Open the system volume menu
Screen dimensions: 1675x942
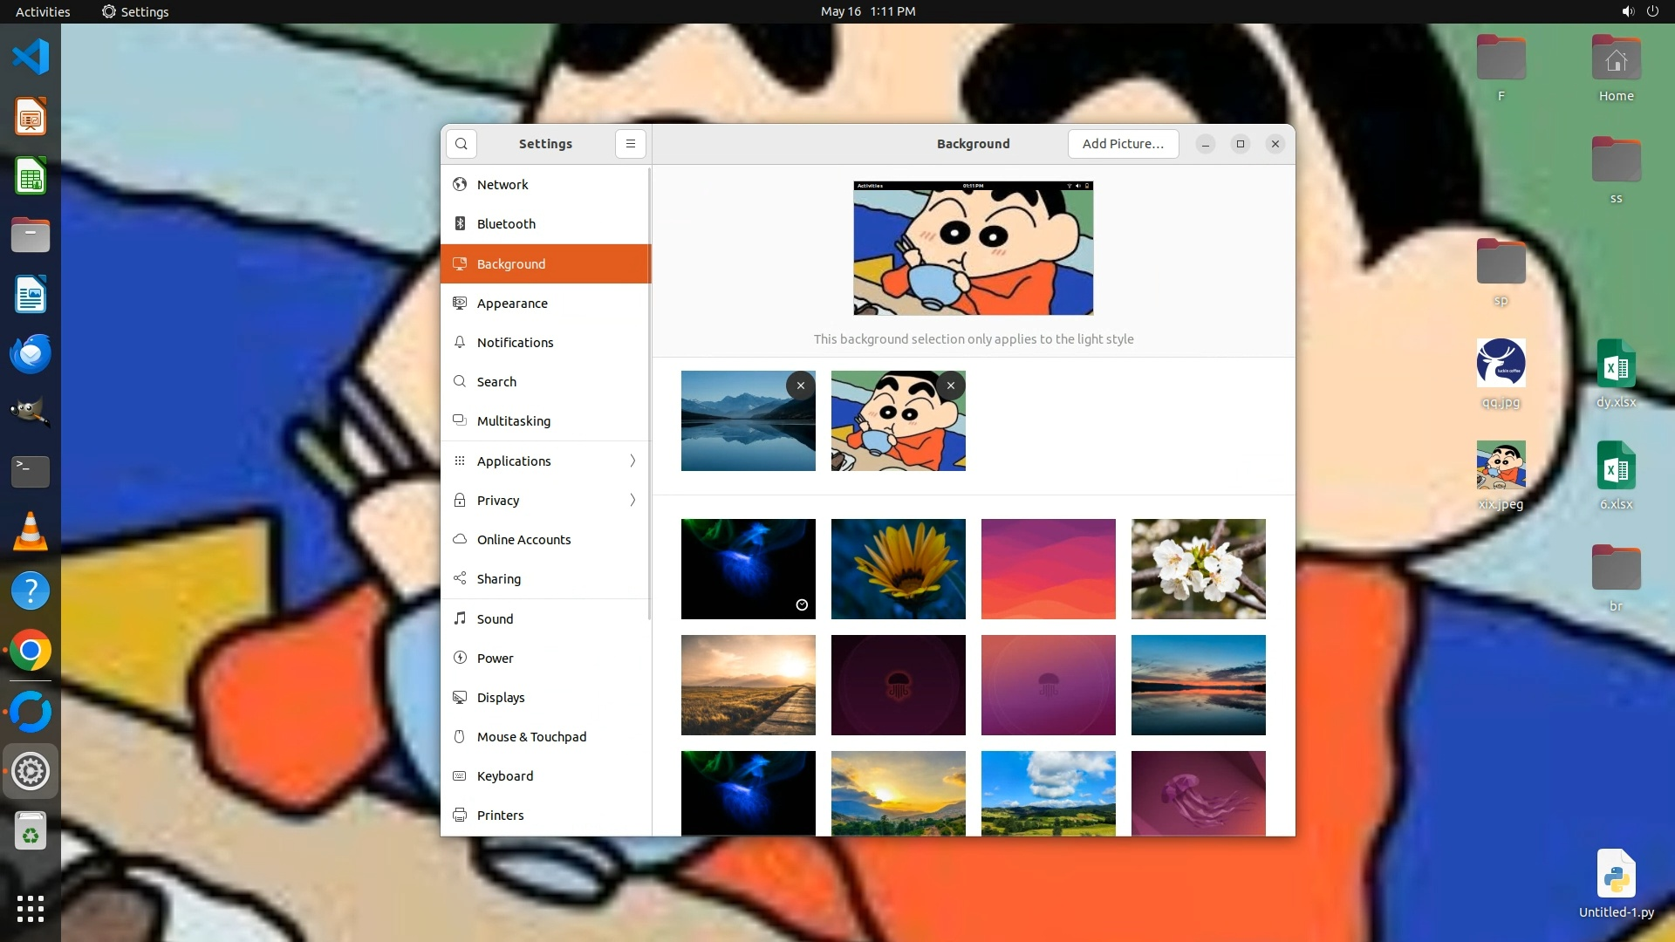[x=1627, y=11]
